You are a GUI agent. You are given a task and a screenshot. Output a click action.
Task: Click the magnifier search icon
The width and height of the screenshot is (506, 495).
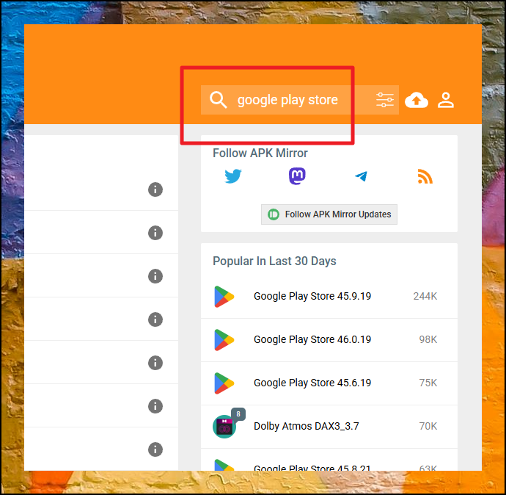(218, 100)
